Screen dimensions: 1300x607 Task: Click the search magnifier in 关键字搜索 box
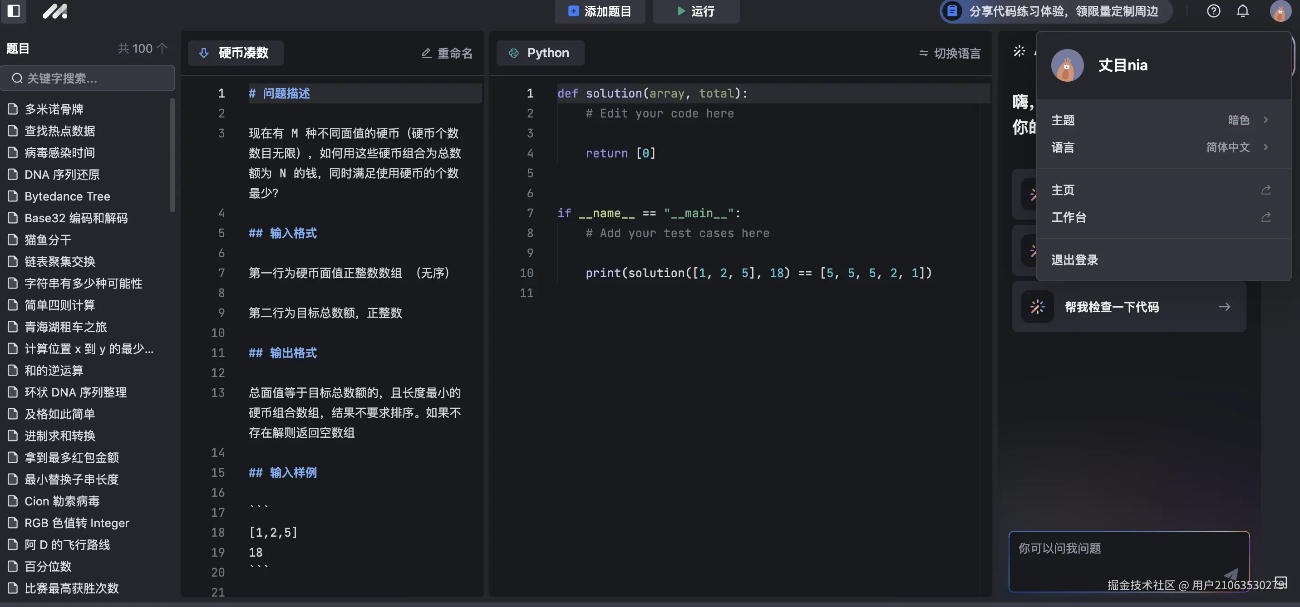point(17,78)
